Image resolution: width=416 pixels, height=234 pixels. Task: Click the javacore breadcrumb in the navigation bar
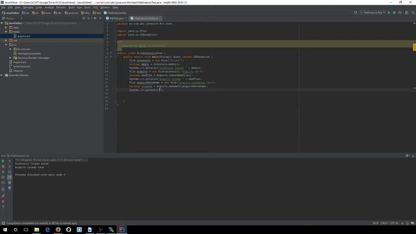pos(71,13)
